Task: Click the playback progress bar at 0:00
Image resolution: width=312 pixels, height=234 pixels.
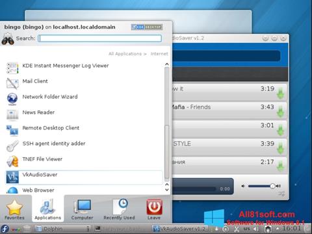Action: coord(194,189)
